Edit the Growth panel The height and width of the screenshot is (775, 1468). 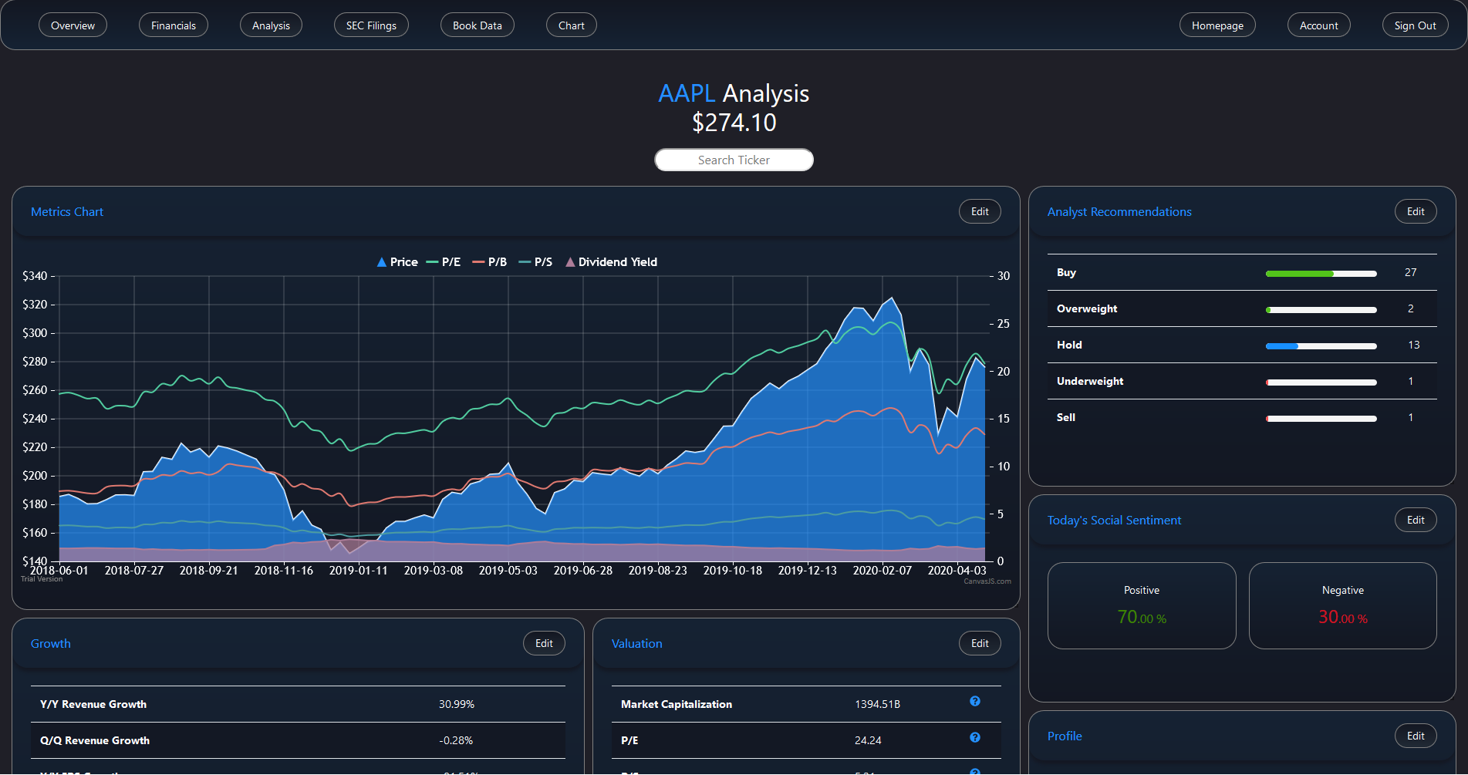[x=544, y=643]
